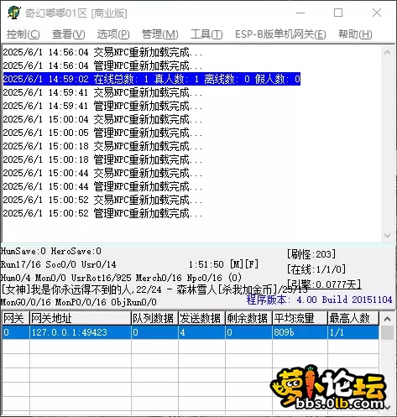Screen dimensions: 397x417
Task: Select log line 14:56:04 管理NPC重新加载完成
Action: 102,65
